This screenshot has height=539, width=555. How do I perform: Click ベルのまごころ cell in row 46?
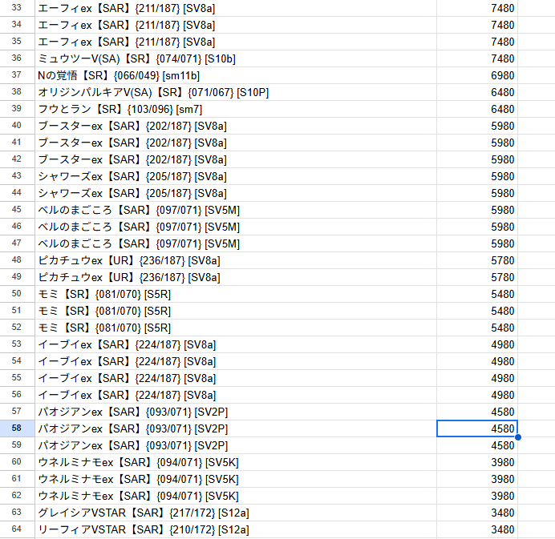point(236,227)
